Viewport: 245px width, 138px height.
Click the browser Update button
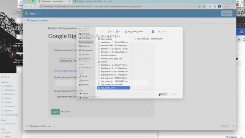point(228,7)
